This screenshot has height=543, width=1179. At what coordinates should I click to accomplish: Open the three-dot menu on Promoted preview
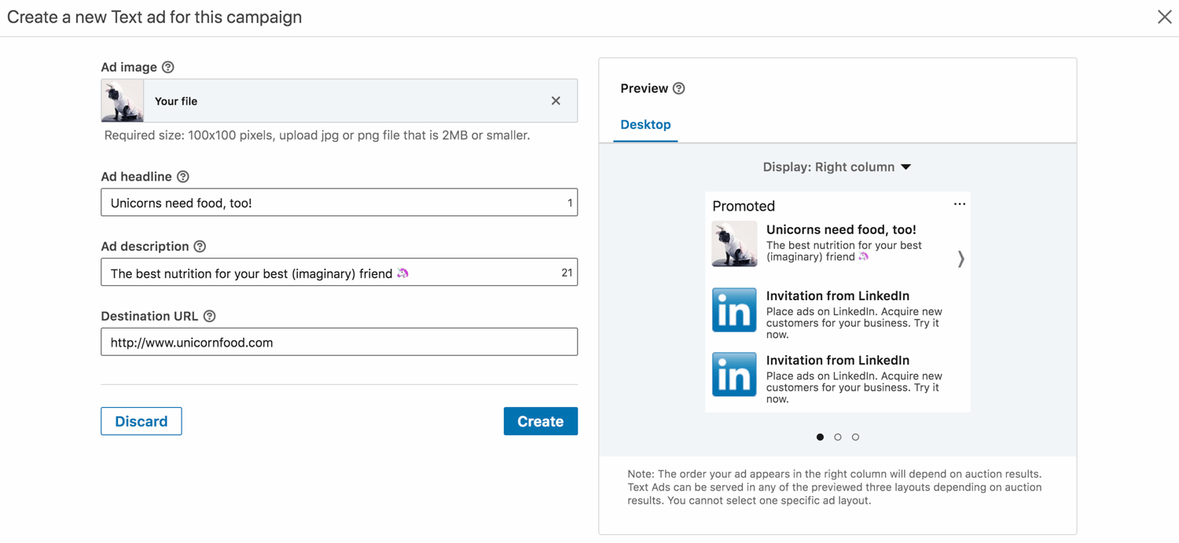point(959,204)
